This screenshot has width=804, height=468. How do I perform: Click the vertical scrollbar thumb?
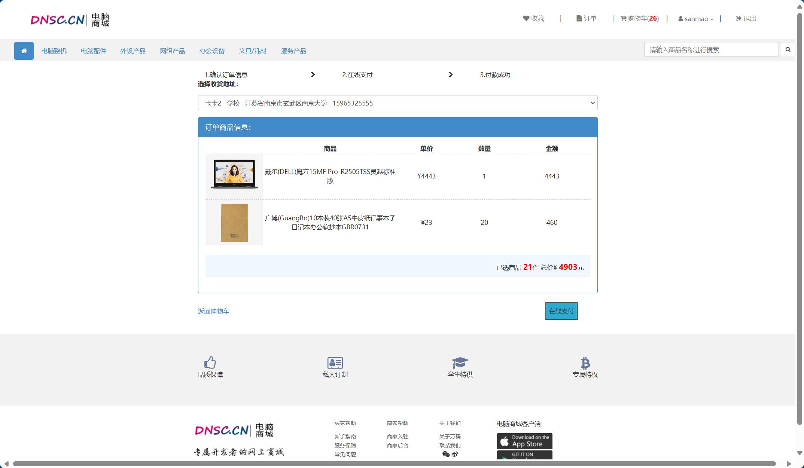click(800, 219)
